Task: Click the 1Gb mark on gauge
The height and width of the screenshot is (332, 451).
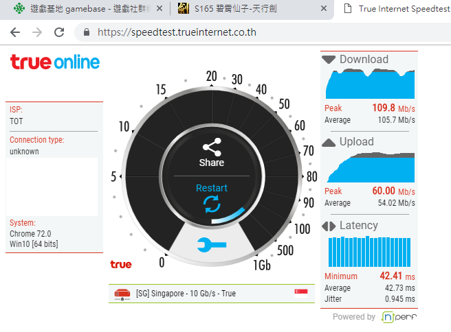Action: click(262, 265)
